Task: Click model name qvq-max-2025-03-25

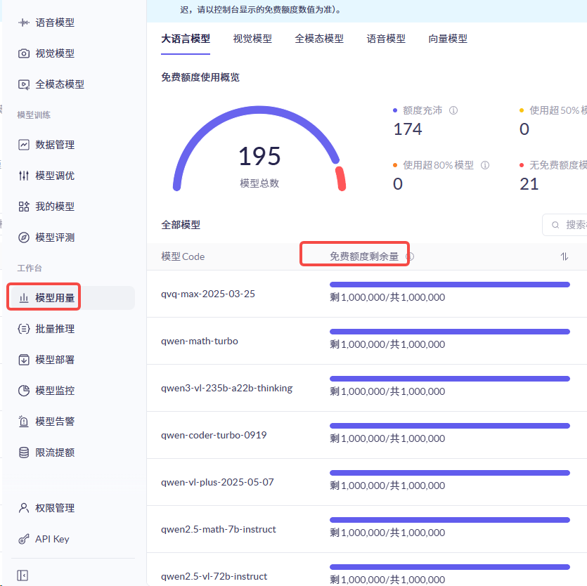Action: pos(208,294)
